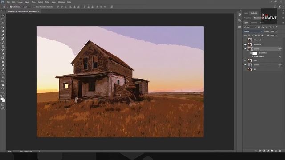285x160 pixels.
Task: Select the Rectangular Marquee tool
Action: tap(3, 19)
